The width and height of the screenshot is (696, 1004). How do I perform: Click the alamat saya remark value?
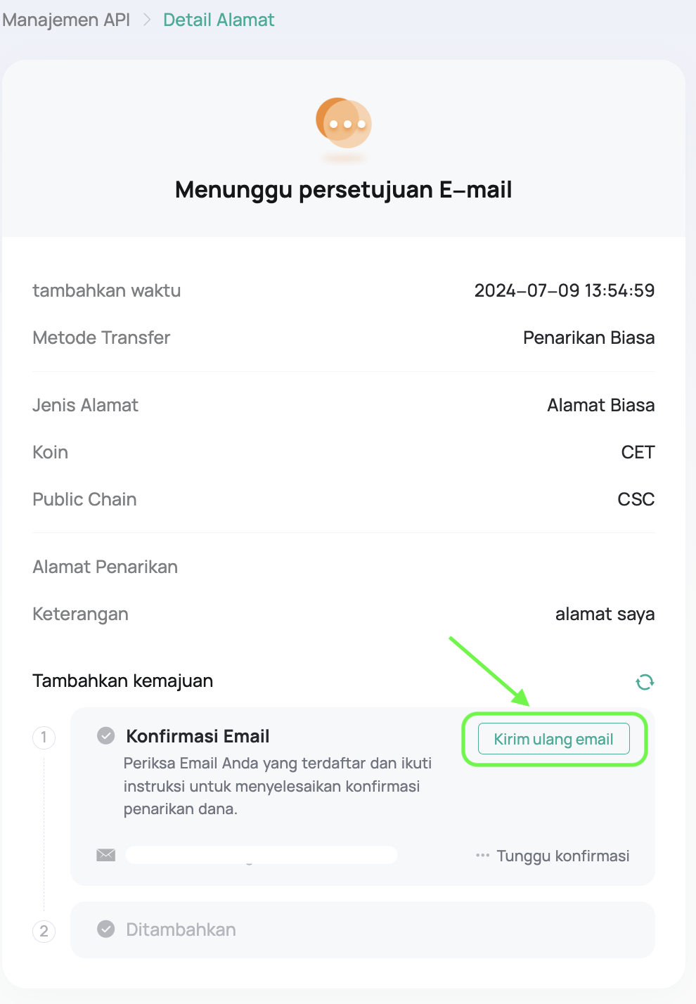[x=605, y=614]
